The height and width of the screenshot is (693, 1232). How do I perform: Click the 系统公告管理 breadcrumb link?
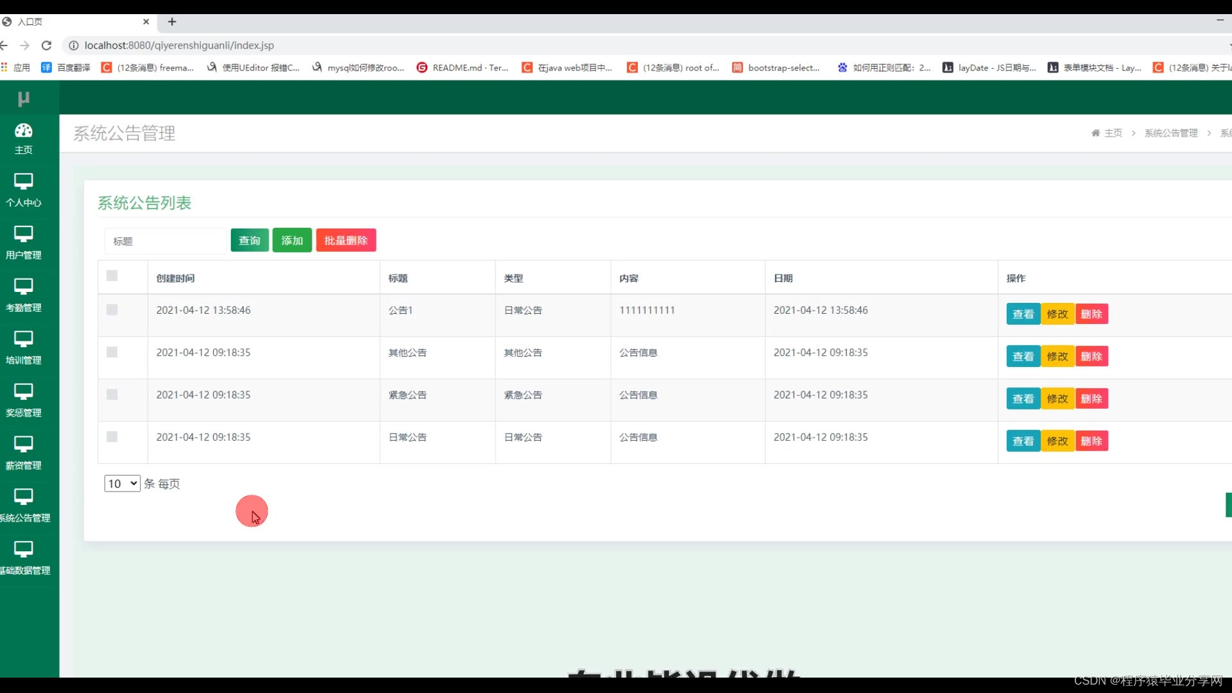pyautogui.click(x=1171, y=133)
